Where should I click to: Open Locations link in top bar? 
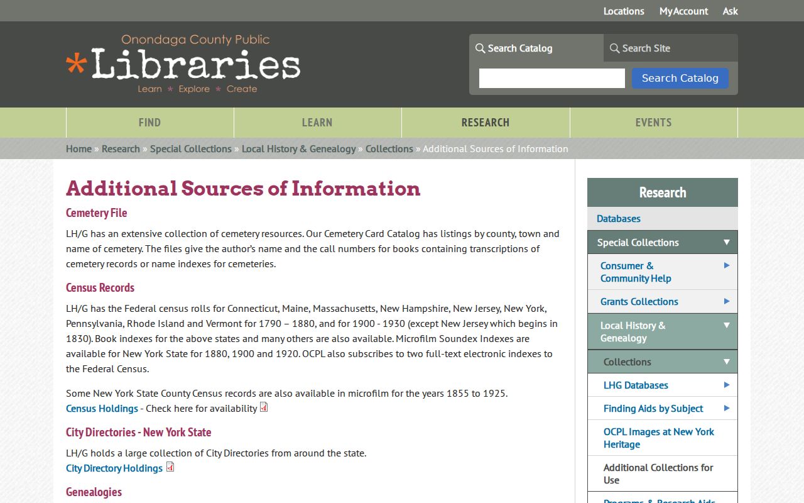pos(624,11)
